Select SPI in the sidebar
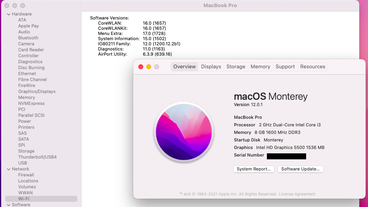368x207 pixels. (21, 145)
